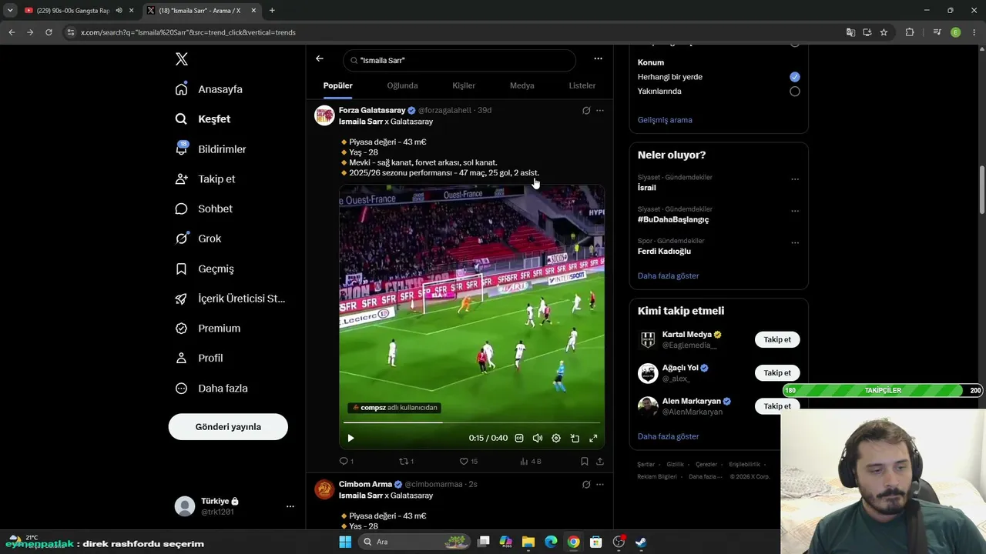Image resolution: width=986 pixels, height=554 pixels.
Task: Open the Takip et sidebar item
Action: coord(206,179)
